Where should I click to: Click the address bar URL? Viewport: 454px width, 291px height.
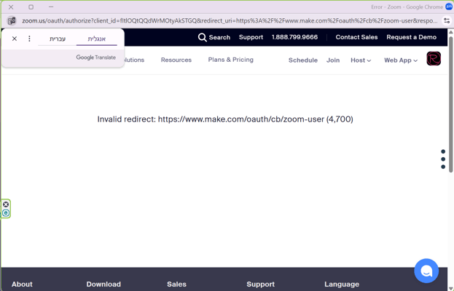[x=230, y=21]
